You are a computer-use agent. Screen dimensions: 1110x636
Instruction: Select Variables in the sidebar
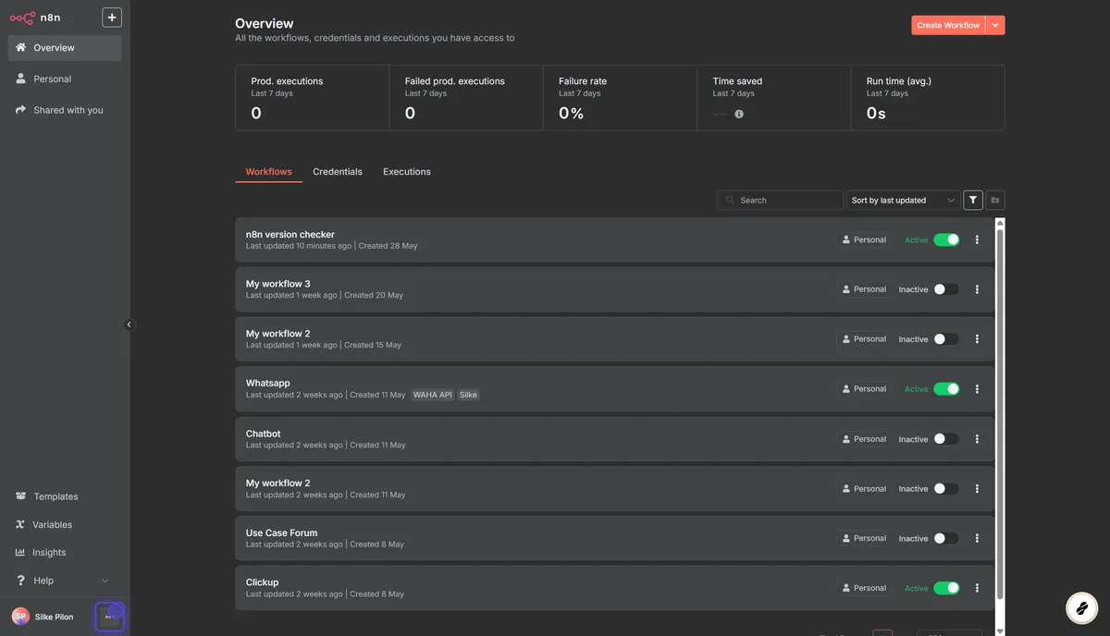(51, 524)
